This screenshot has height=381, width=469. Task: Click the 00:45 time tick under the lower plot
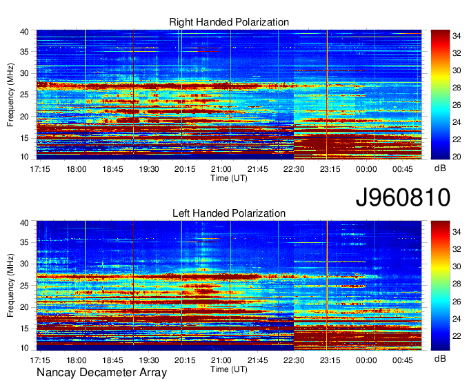pyautogui.click(x=402, y=360)
